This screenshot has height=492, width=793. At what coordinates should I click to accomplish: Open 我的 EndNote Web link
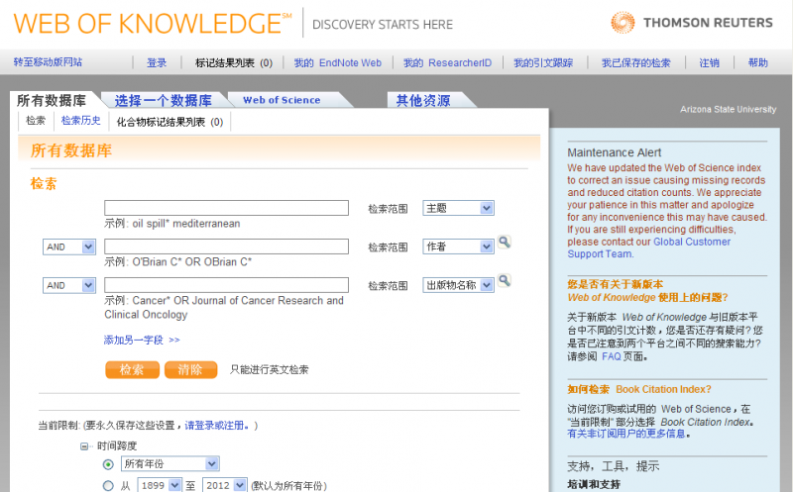338,62
